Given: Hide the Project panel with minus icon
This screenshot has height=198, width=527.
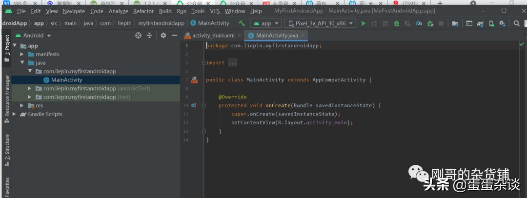Looking at the screenshot, I should [174, 35].
